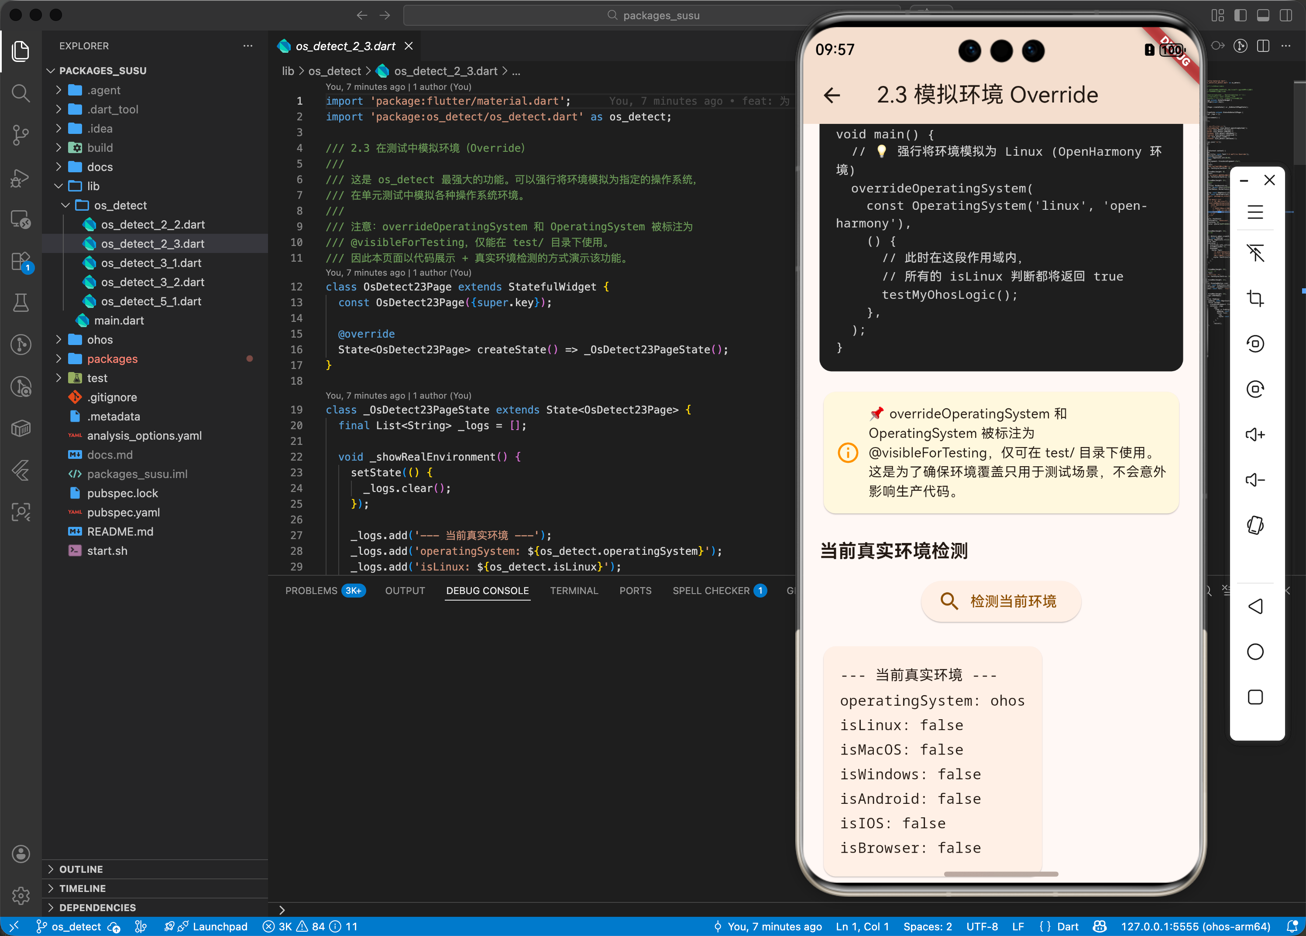Open main.dart in the explorer
Screen dimensions: 1306x936
[x=119, y=321]
